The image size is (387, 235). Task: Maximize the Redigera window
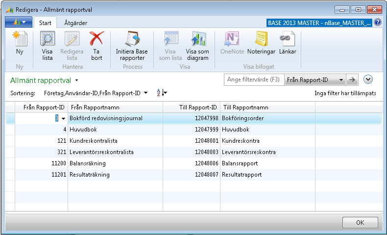point(358,10)
